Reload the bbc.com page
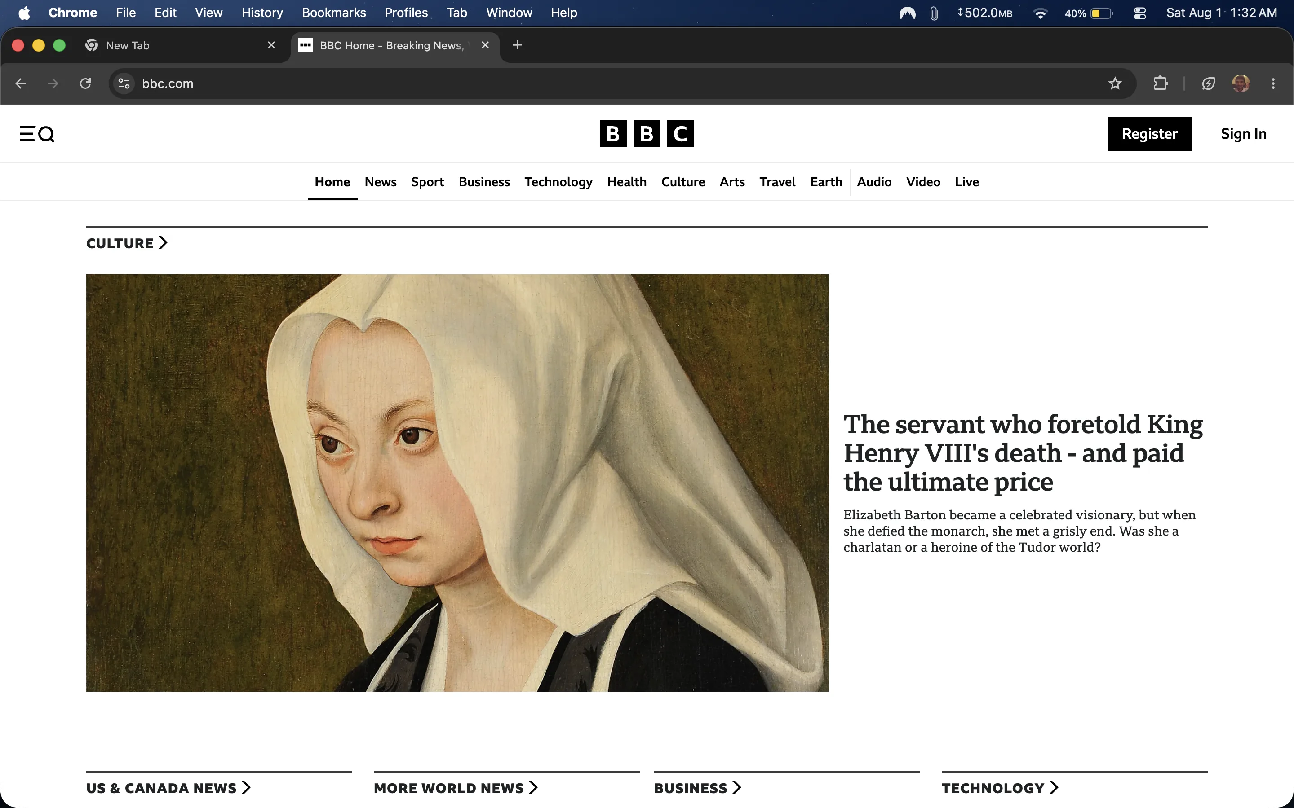The width and height of the screenshot is (1294, 808). pos(85,83)
